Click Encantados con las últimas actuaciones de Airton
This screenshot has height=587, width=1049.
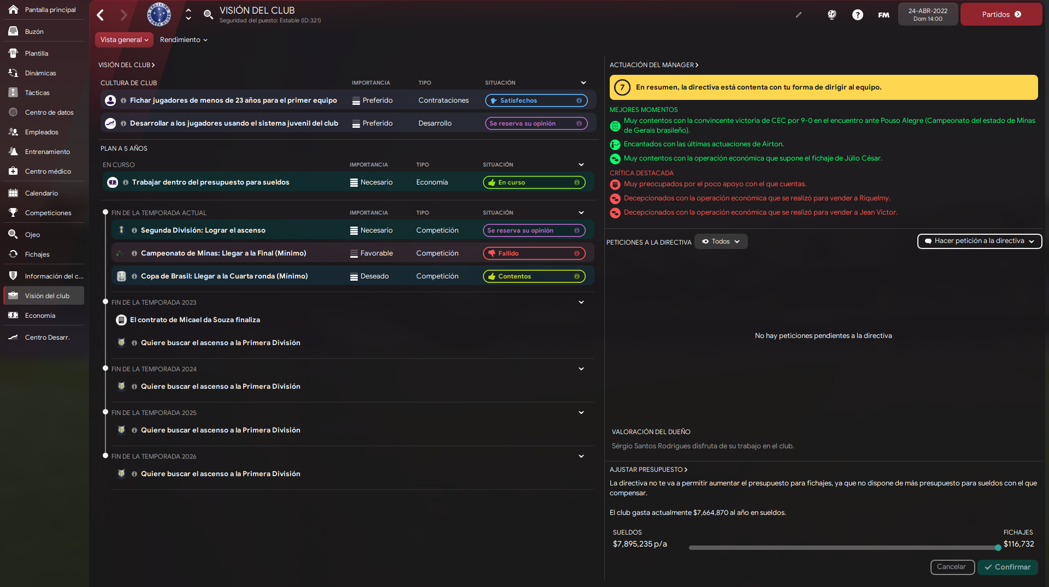pos(704,144)
